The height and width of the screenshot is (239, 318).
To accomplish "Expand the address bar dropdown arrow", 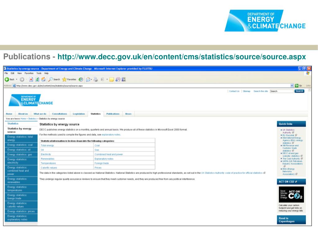I will click(292, 86).
